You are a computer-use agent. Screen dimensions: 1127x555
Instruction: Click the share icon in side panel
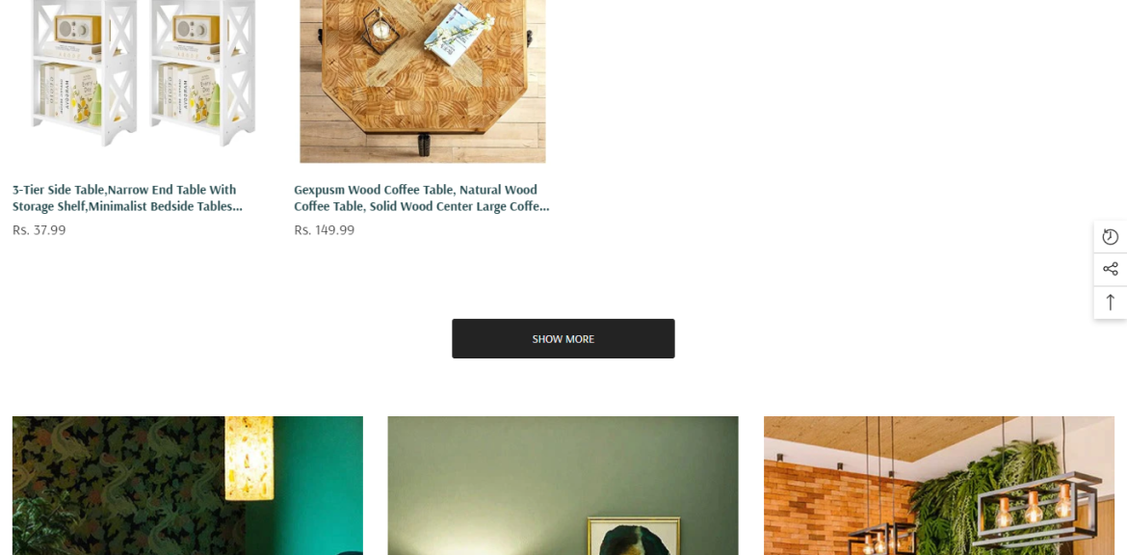pyautogui.click(x=1110, y=269)
